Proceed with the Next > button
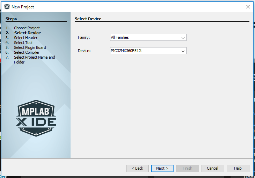 [x=162, y=168]
